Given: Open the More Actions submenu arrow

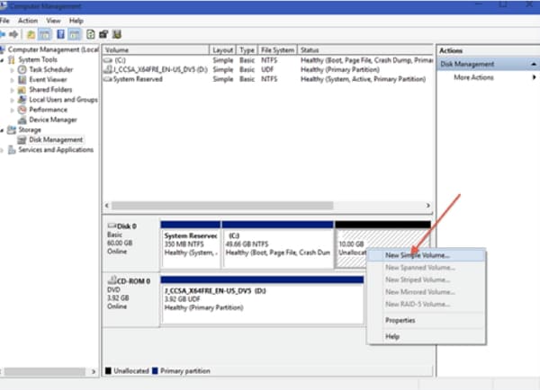Looking at the screenshot, I should point(534,77).
